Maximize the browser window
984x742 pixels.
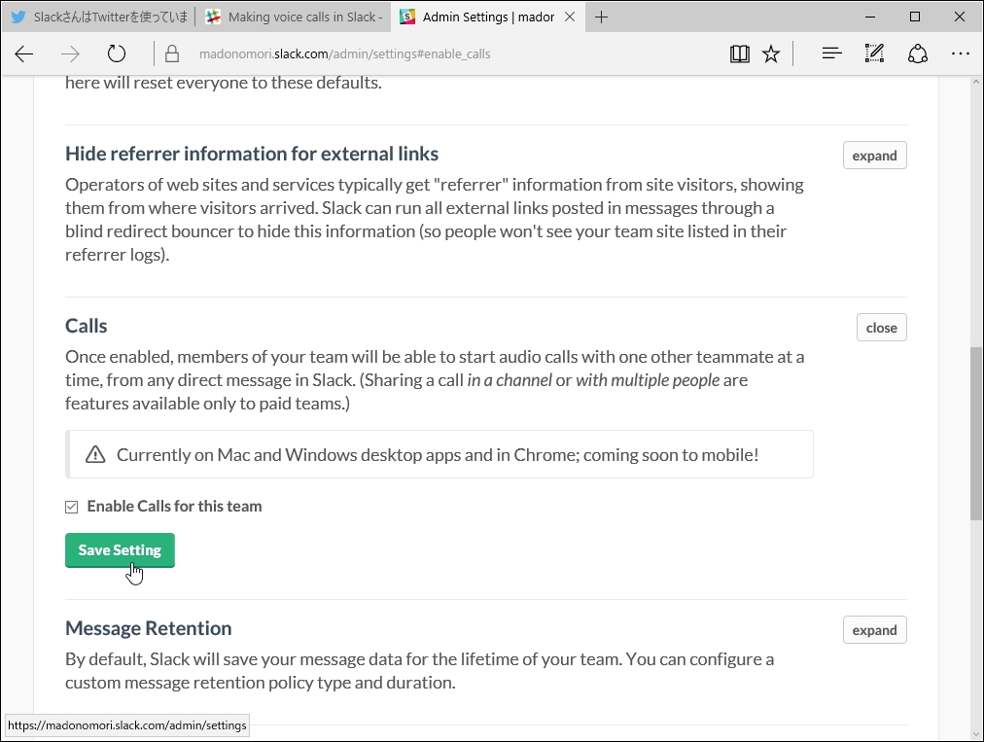tap(915, 17)
